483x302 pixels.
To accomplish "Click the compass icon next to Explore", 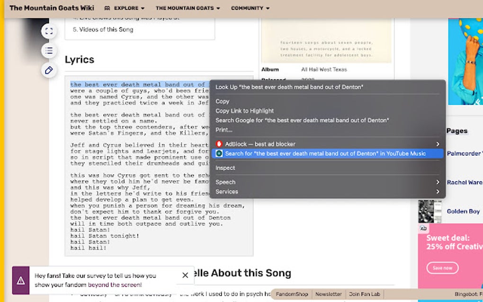I will [109, 8].
